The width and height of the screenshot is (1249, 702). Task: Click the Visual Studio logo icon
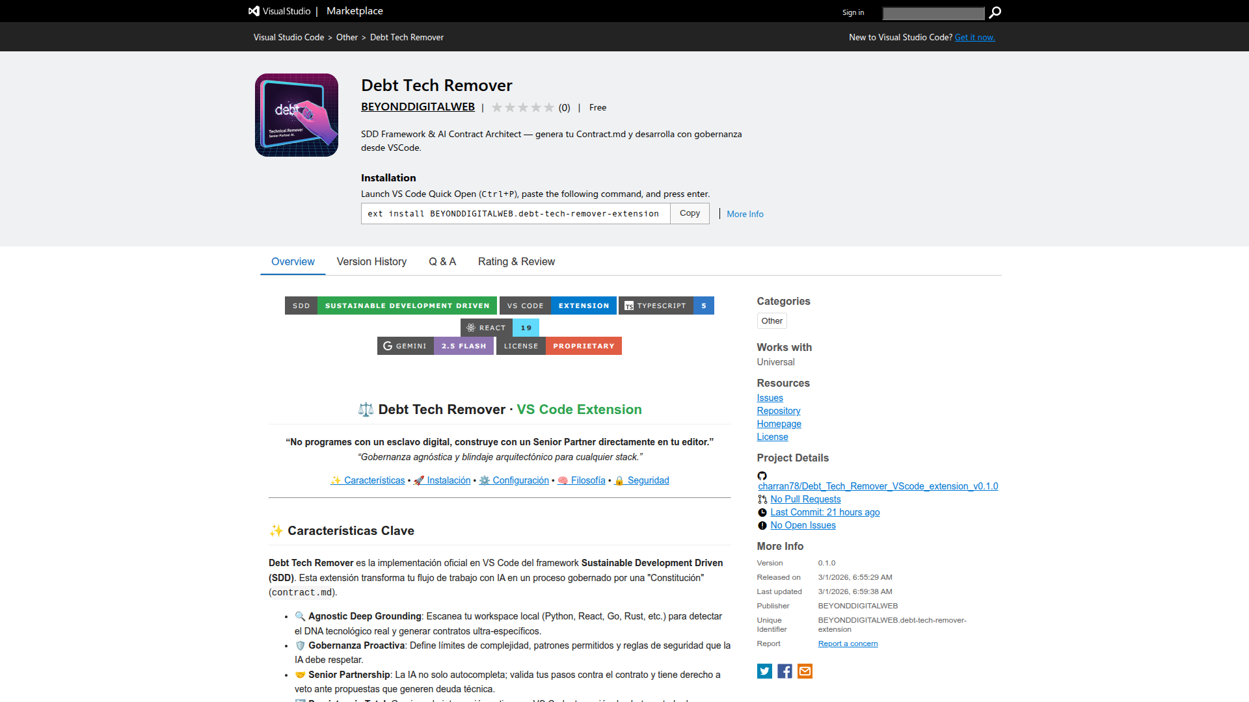coord(254,11)
